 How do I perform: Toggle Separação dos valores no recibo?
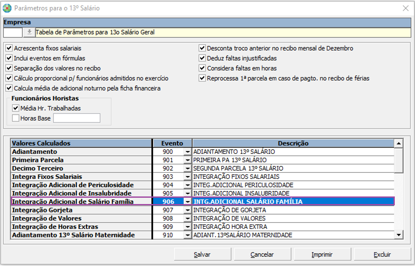pyautogui.click(x=9, y=68)
